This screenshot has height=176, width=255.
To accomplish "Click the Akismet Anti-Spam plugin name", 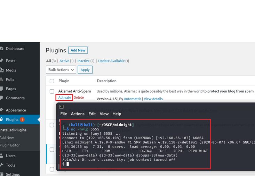I will pos(75,91).
